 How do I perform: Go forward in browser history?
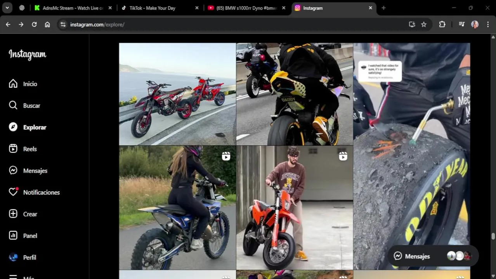point(21,24)
